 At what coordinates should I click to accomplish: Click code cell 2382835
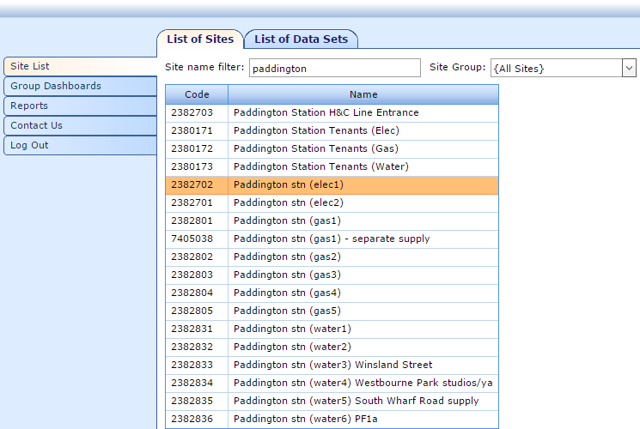[x=197, y=401]
